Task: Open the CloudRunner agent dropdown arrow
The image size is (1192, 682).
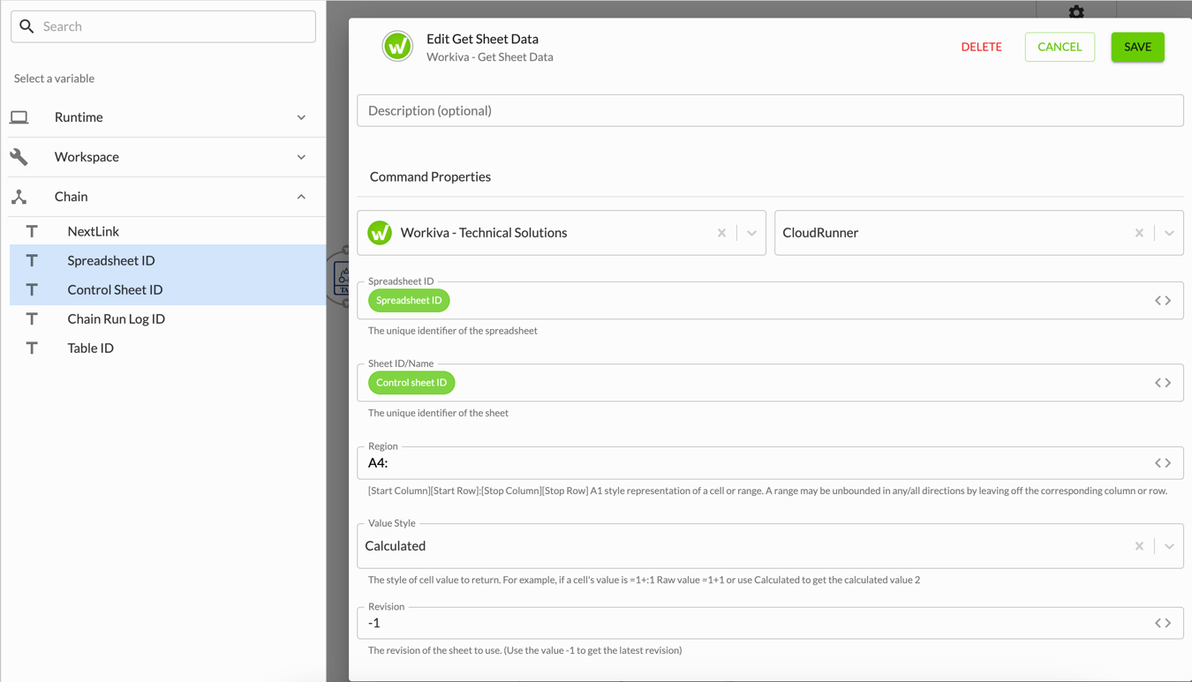Action: click(x=1169, y=233)
